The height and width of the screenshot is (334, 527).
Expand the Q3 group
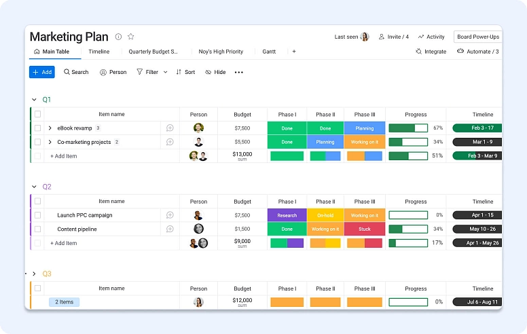34,274
